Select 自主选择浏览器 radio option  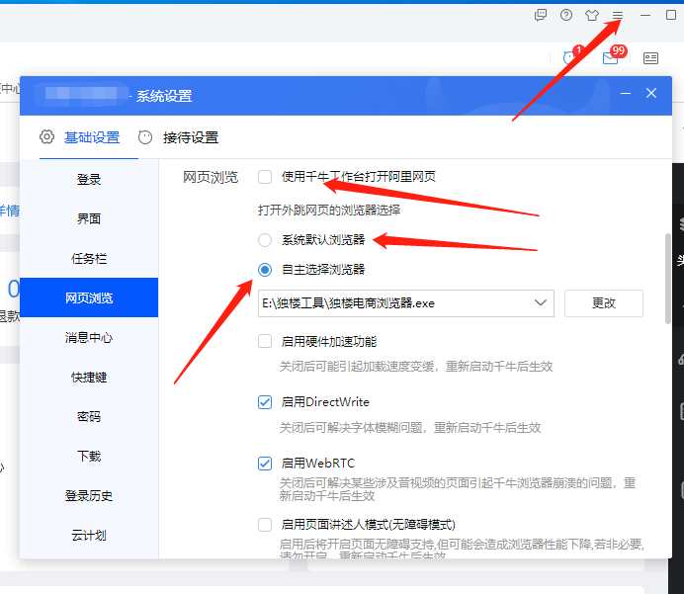point(265,269)
